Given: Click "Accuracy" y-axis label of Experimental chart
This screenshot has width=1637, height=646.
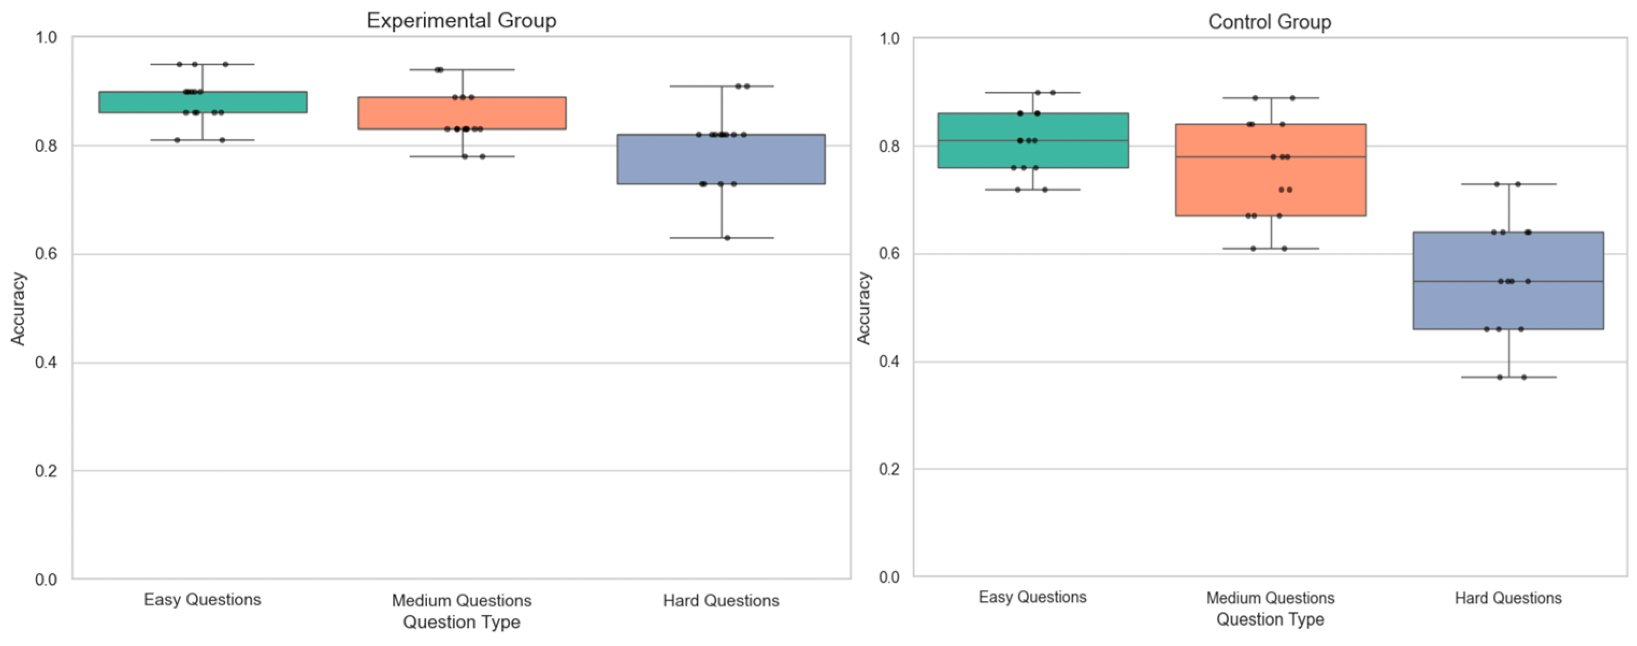Looking at the screenshot, I should pyautogui.click(x=18, y=309).
